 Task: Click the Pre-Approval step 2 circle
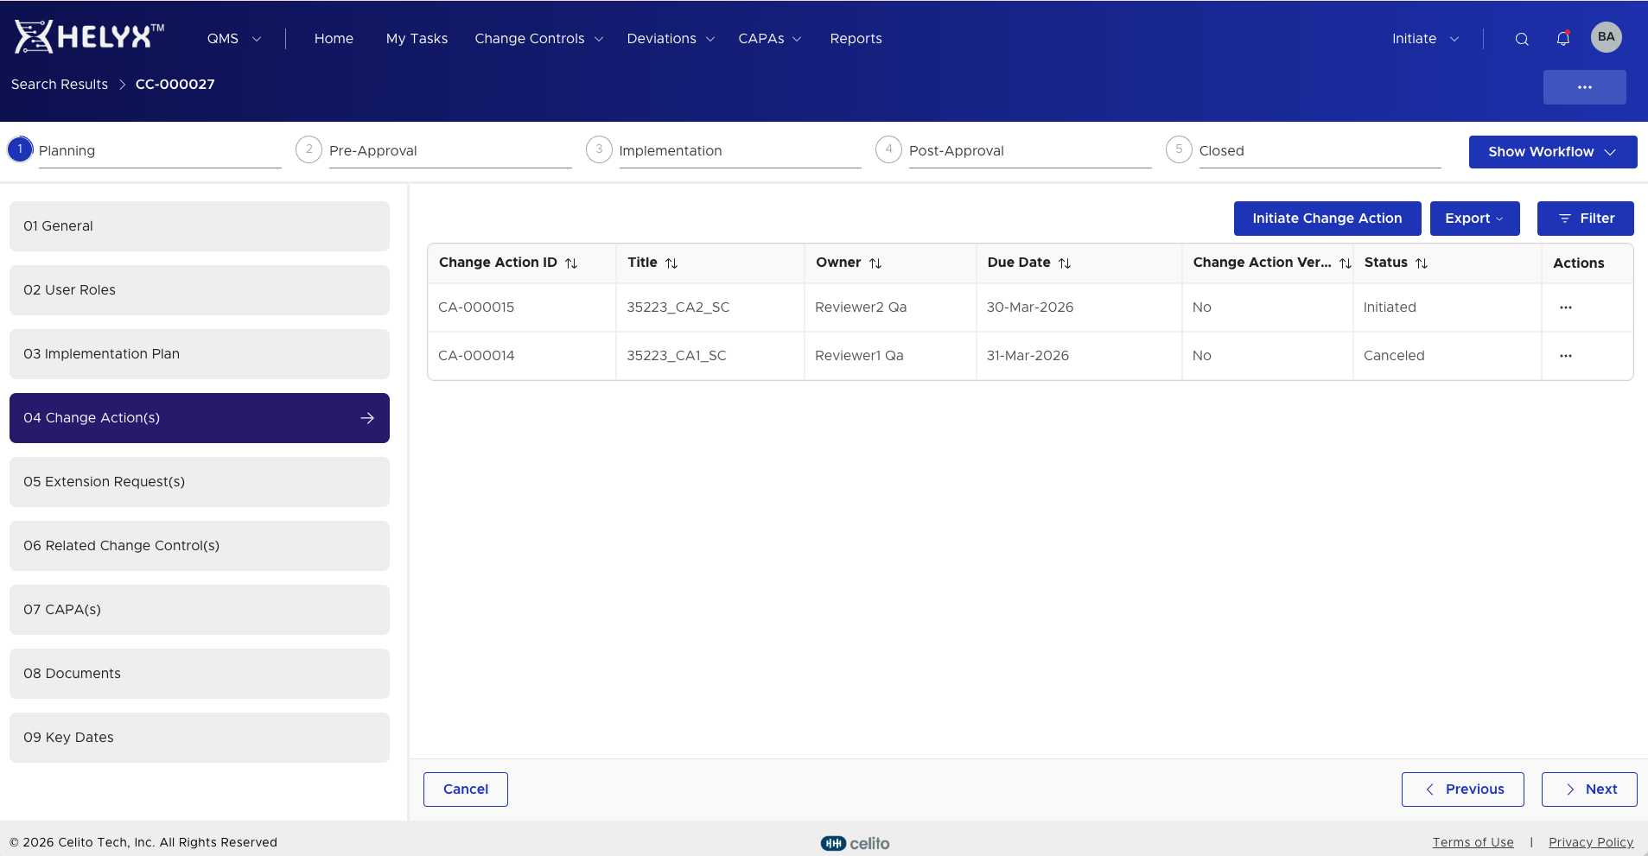point(309,149)
